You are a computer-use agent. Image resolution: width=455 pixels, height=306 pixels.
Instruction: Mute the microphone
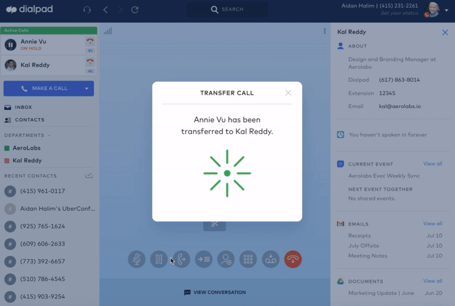[x=136, y=259]
